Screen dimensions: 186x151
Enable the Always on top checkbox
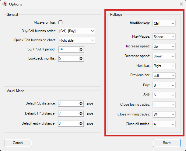click(60, 22)
